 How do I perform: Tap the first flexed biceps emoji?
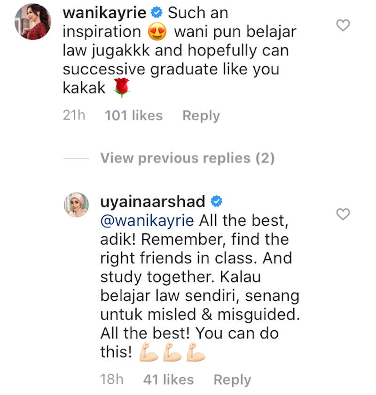pyautogui.click(x=149, y=352)
